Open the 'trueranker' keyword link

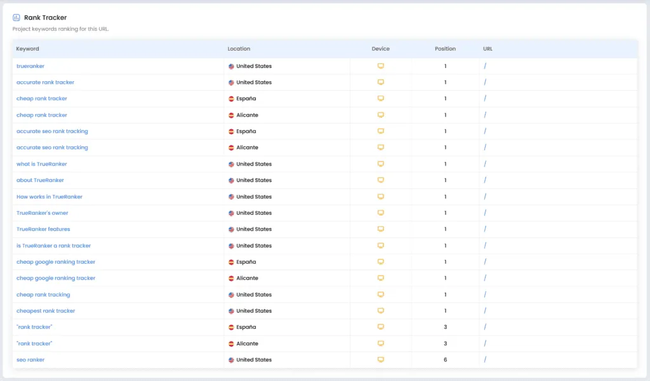point(30,66)
